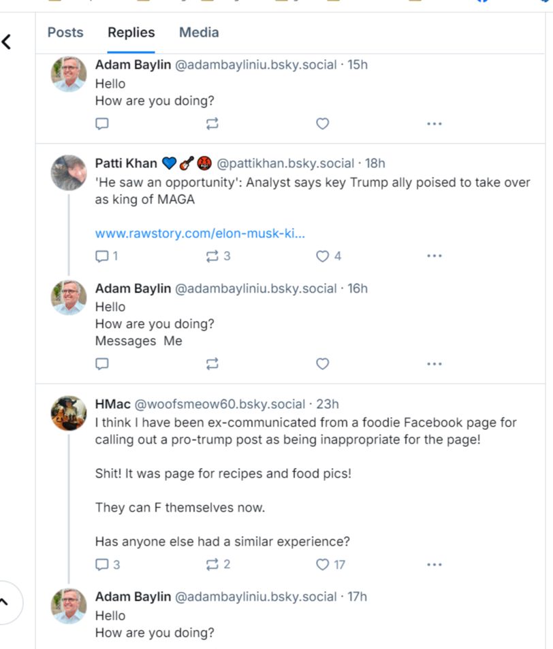Image resolution: width=553 pixels, height=649 pixels.
Task: Like Patti Khan's post
Action: (x=323, y=256)
